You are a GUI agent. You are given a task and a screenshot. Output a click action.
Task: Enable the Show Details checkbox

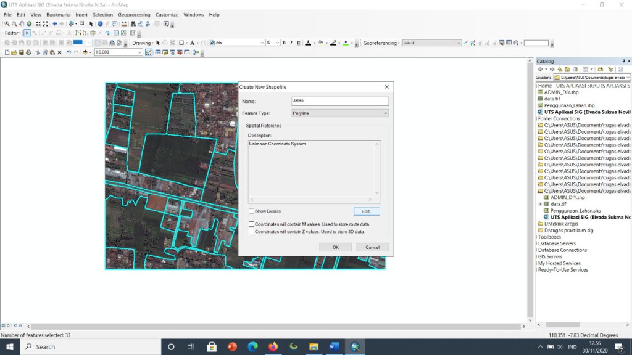pos(252,211)
